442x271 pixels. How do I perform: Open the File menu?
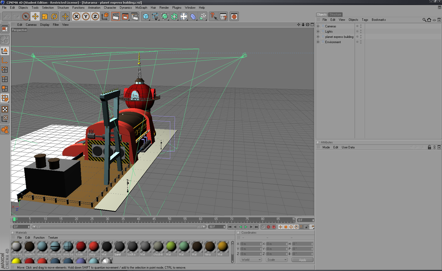4,8
